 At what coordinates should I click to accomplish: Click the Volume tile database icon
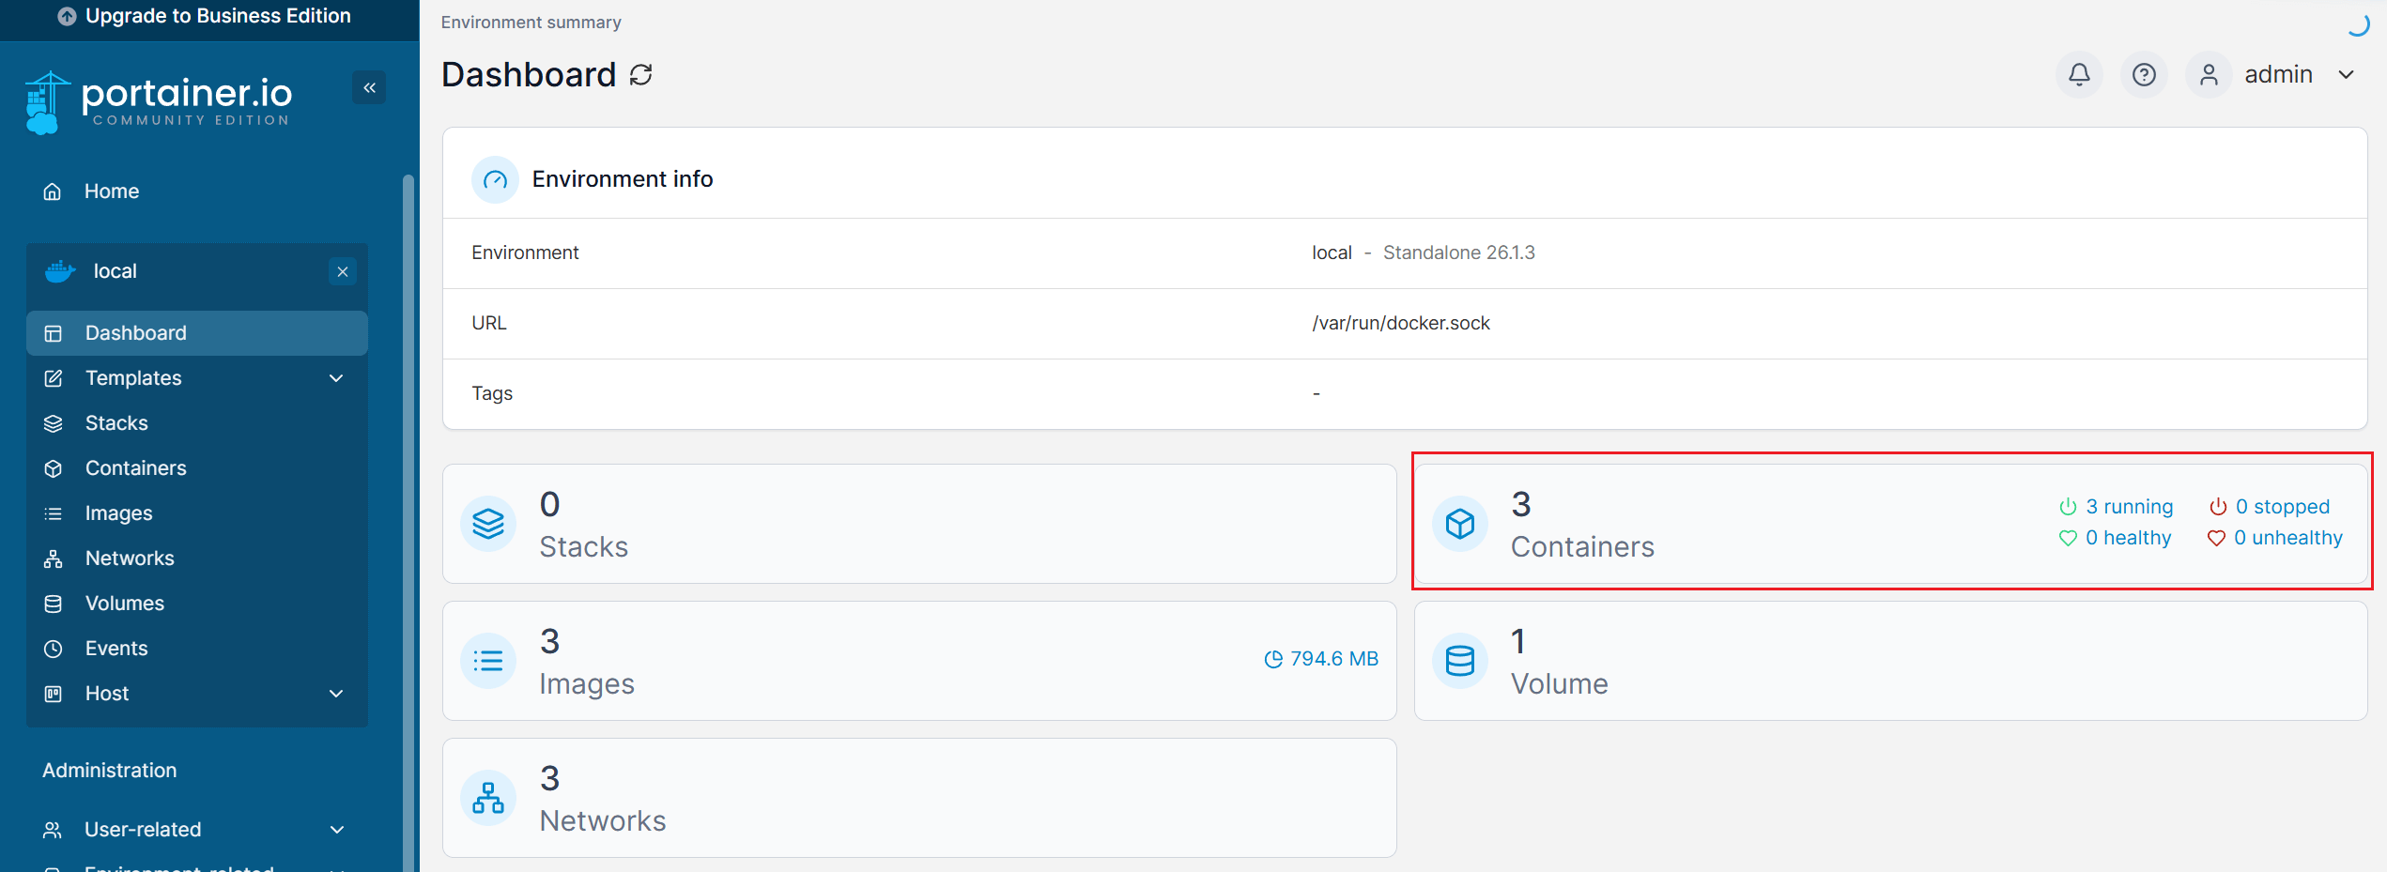click(1460, 661)
